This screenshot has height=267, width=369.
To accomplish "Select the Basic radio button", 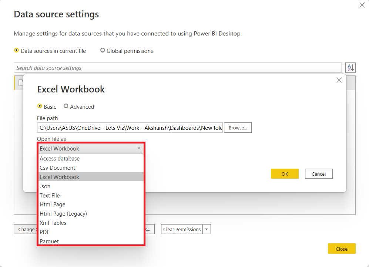I will (40, 107).
